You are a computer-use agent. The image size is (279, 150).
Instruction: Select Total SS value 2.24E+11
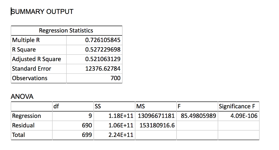[x=121, y=135]
